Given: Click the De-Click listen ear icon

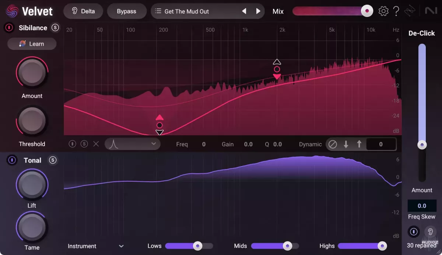Looking at the screenshot, I should click(x=430, y=231).
